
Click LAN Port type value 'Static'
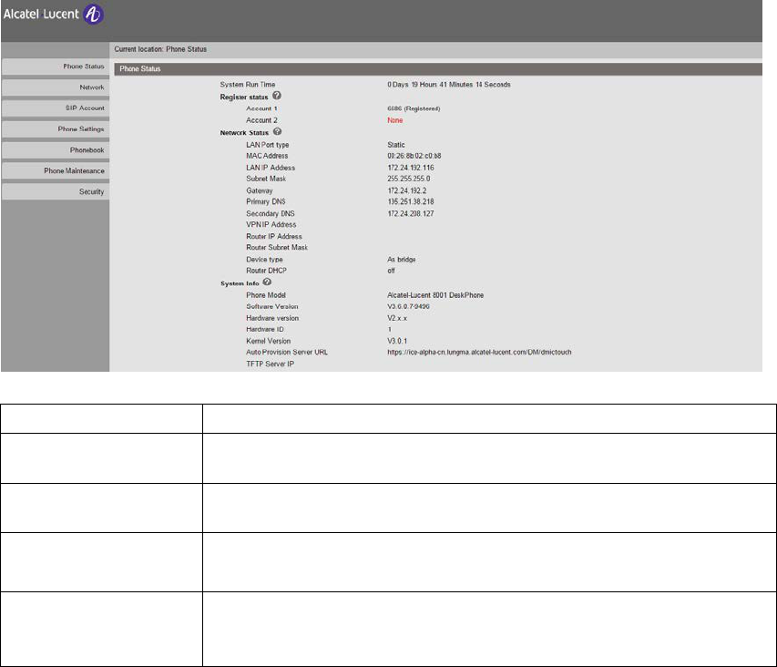(396, 145)
